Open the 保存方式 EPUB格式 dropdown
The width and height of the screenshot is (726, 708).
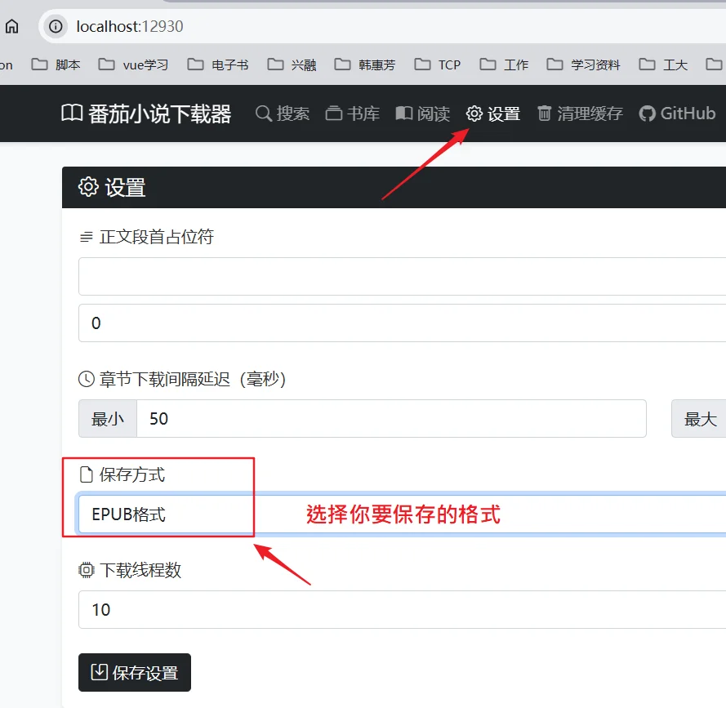(403, 514)
